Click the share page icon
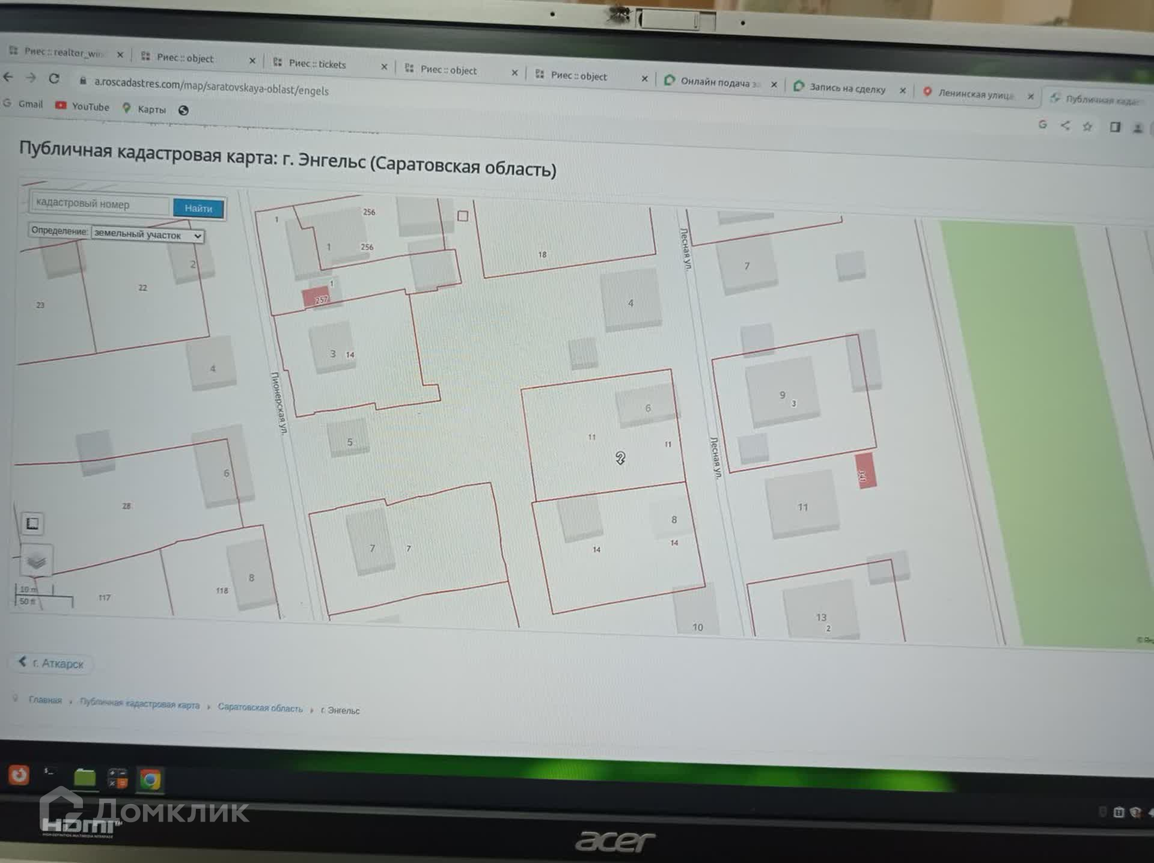The image size is (1154, 863). [x=1065, y=126]
